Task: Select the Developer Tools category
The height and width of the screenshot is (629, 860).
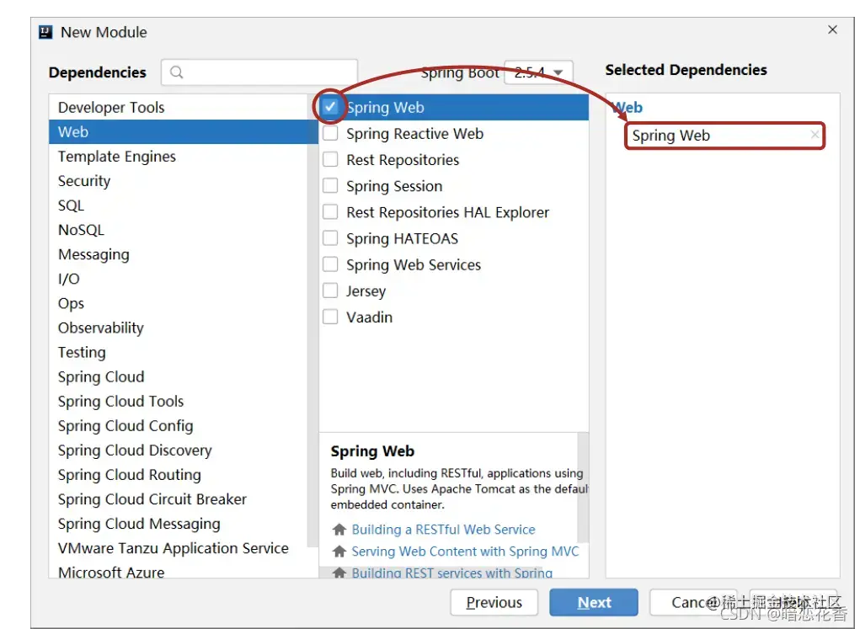Action: pyautogui.click(x=179, y=108)
